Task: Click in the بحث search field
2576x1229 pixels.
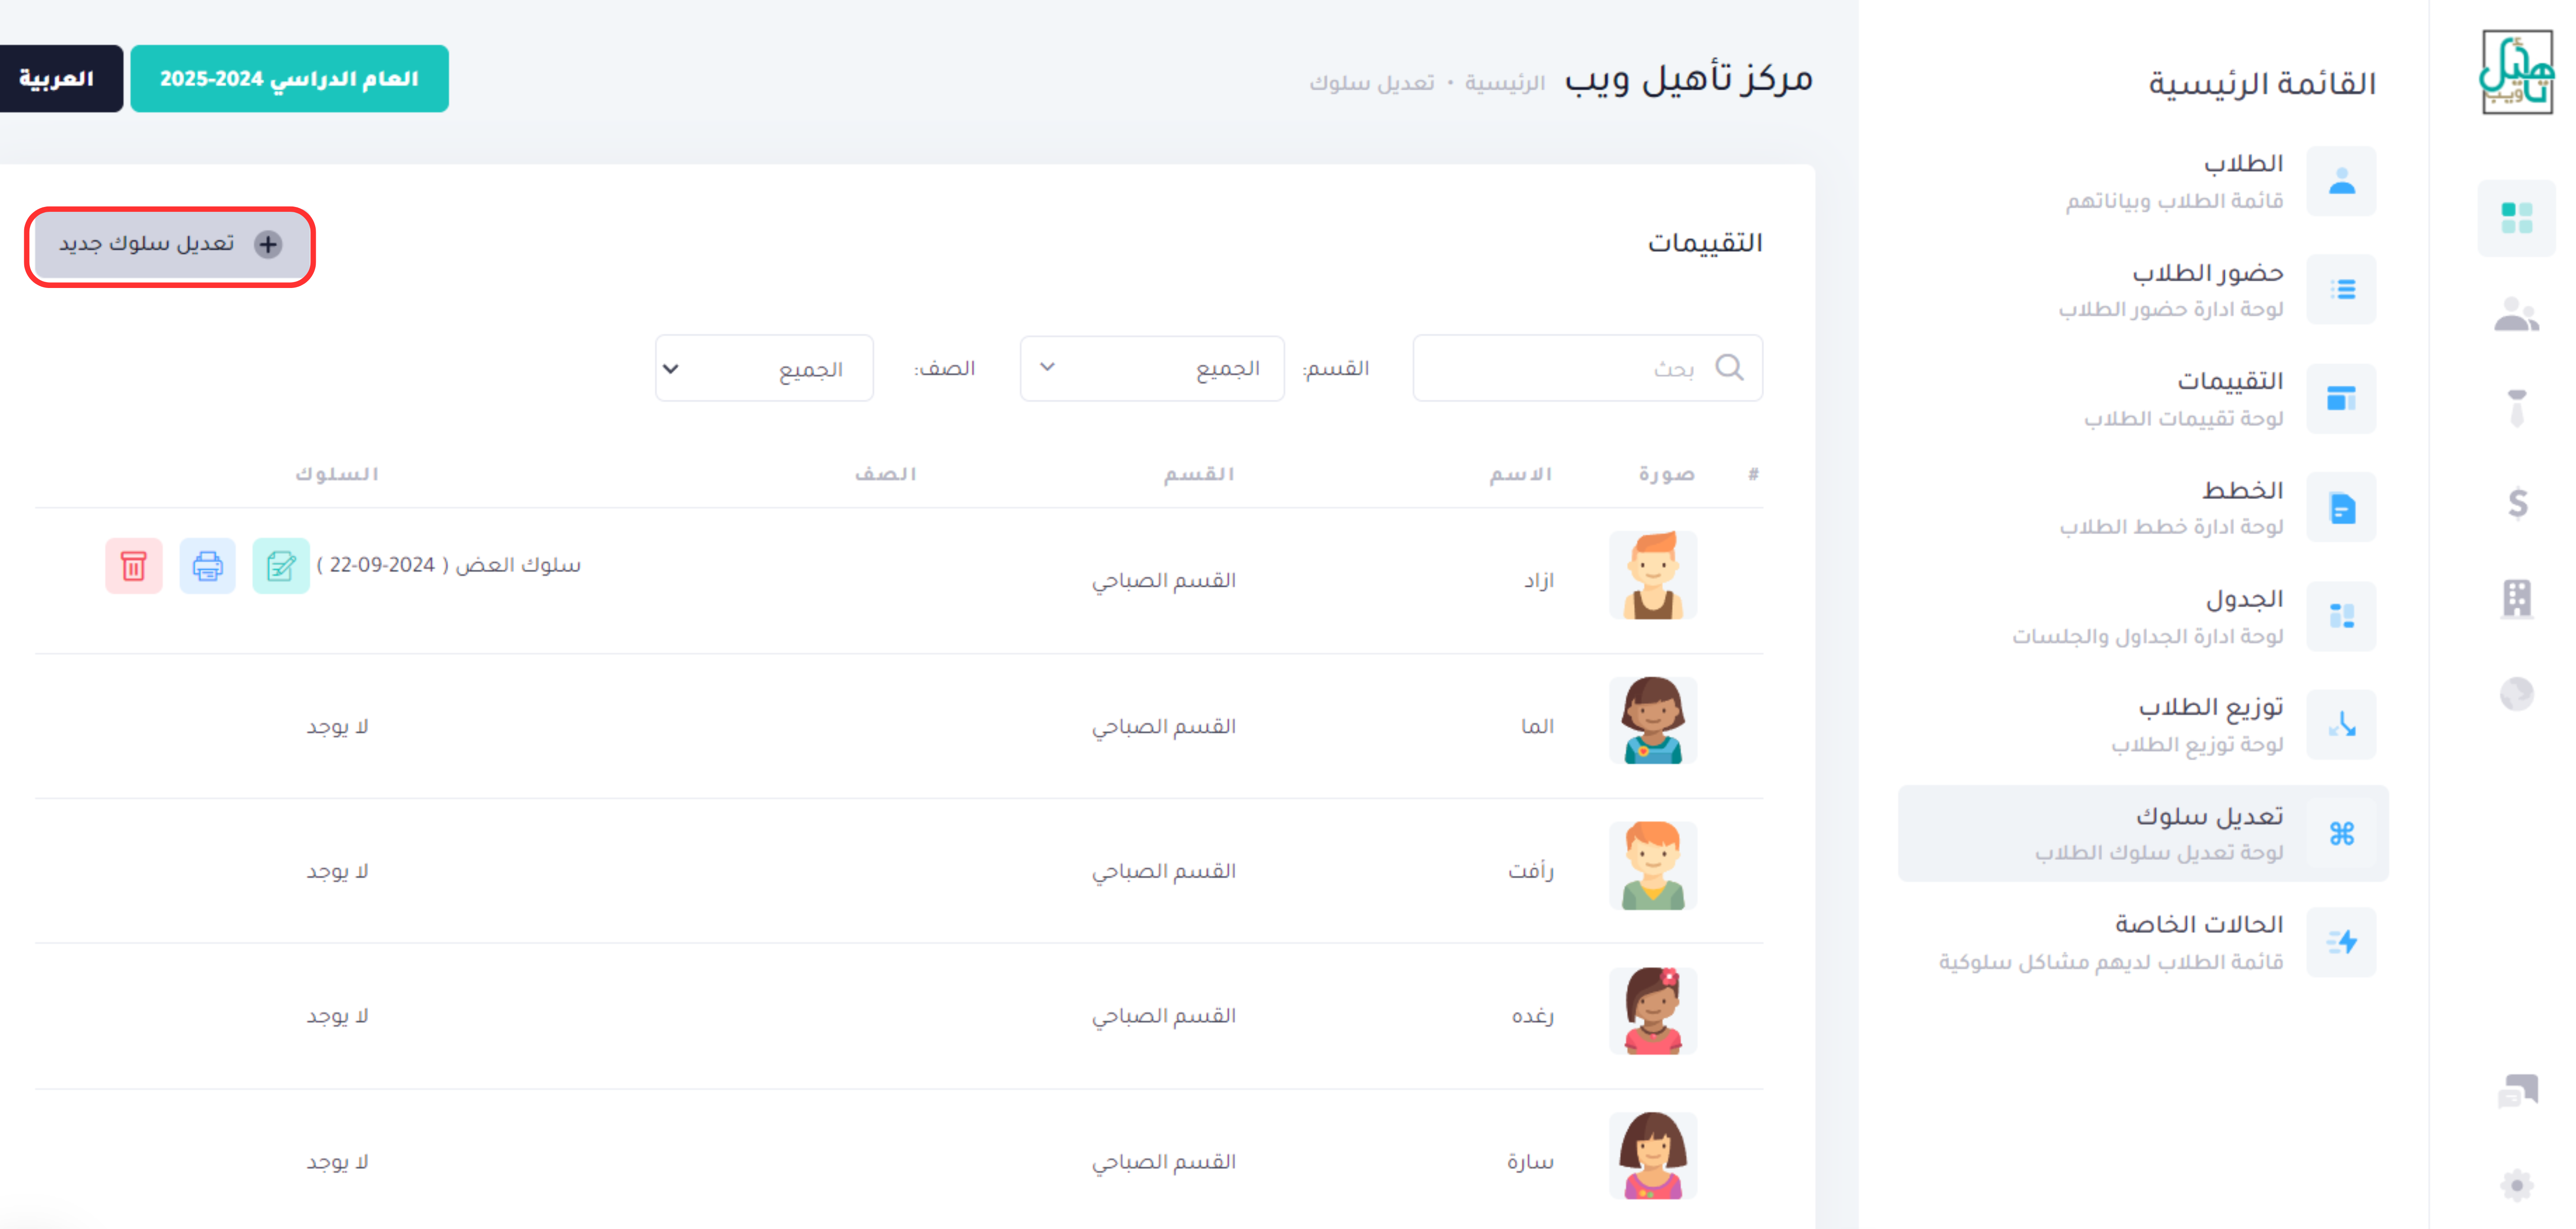Action: tap(1587, 368)
